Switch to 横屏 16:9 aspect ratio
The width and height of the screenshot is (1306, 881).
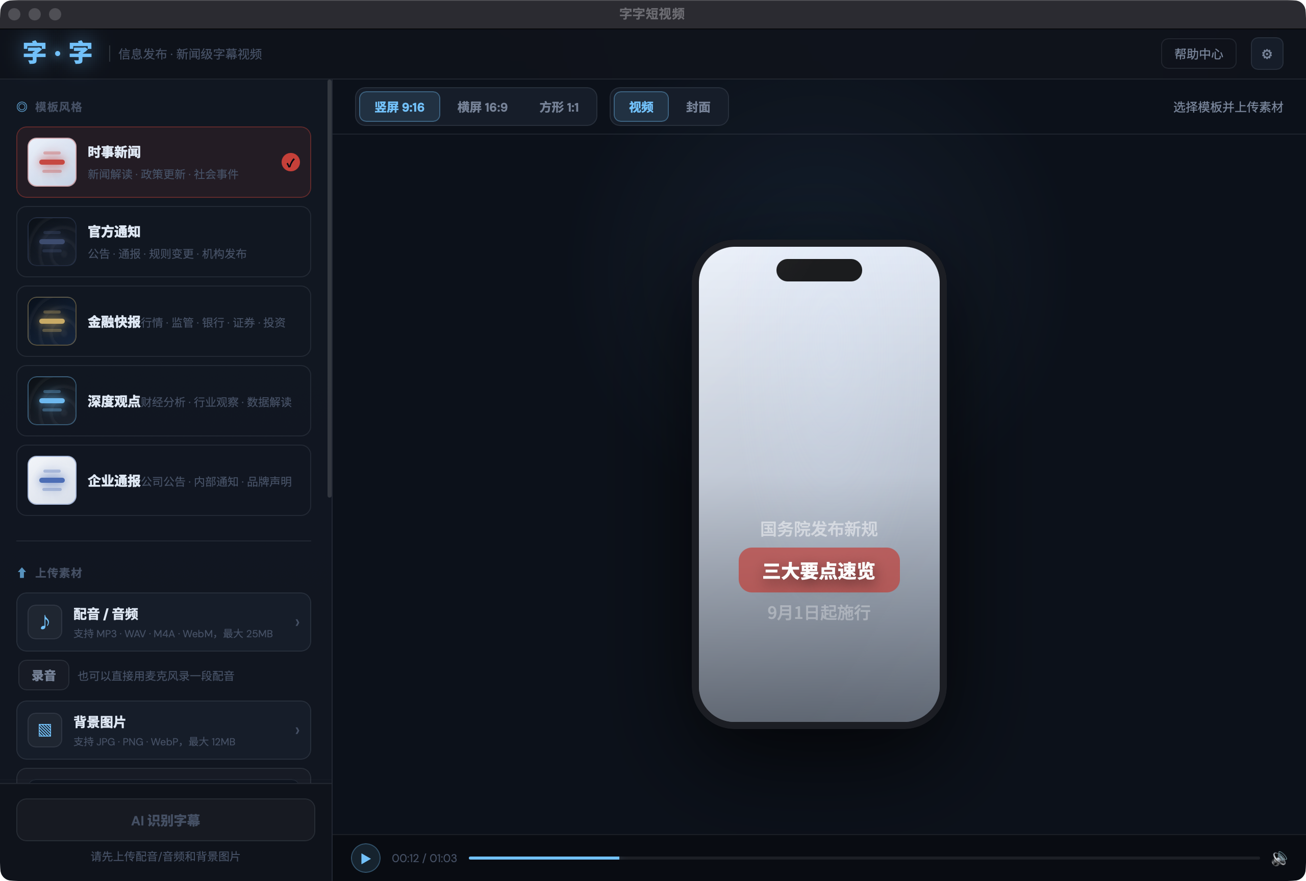tap(482, 107)
